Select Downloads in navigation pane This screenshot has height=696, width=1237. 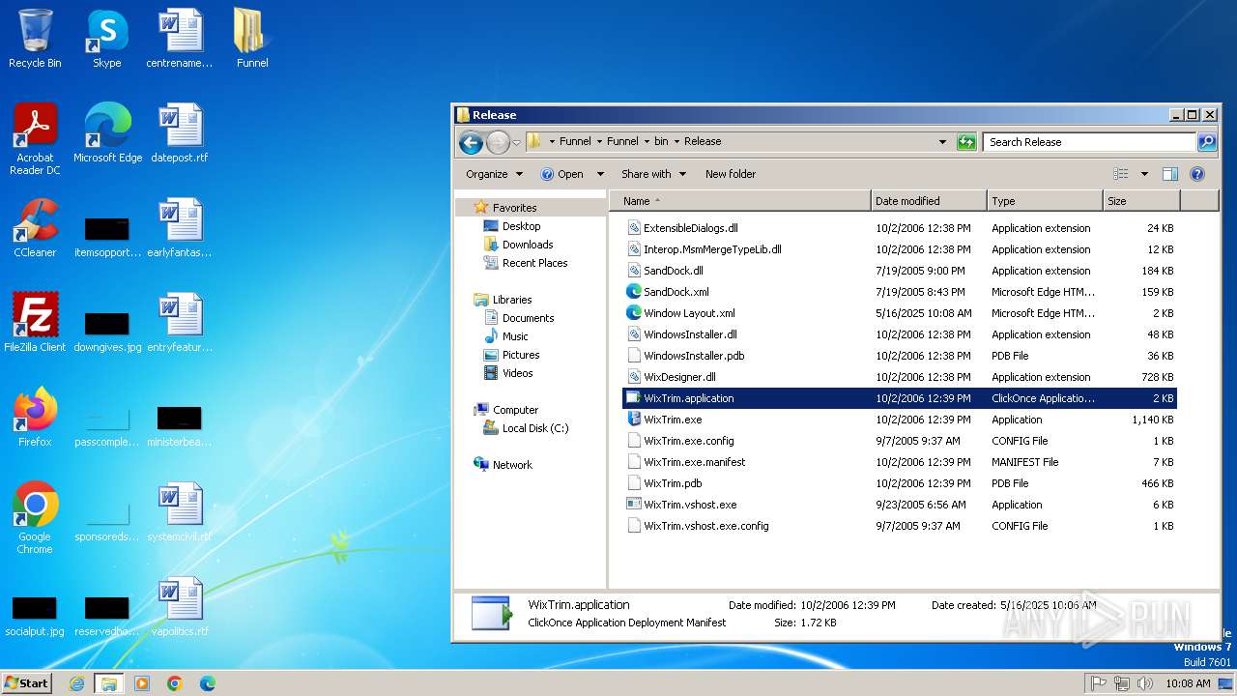pos(528,245)
